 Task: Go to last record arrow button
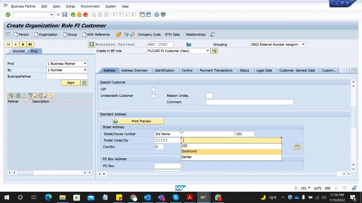coord(30,44)
